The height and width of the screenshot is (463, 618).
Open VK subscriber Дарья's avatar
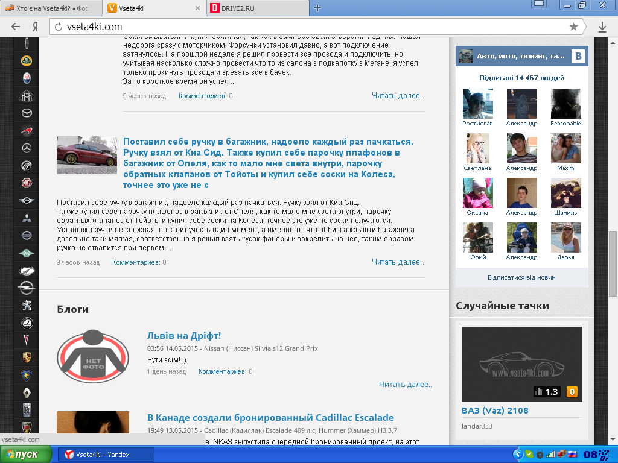point(565,238)
